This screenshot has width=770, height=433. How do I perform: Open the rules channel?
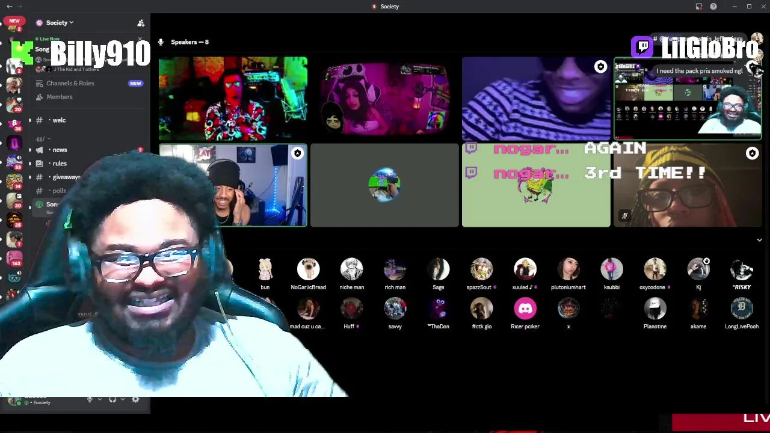point(59,164)
